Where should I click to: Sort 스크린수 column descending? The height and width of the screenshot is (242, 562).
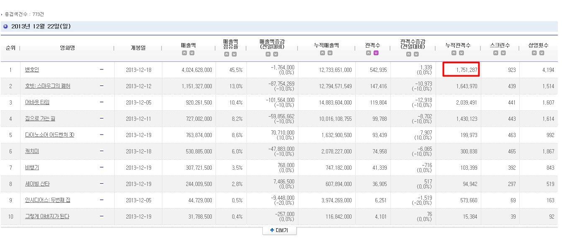(503, 53)
